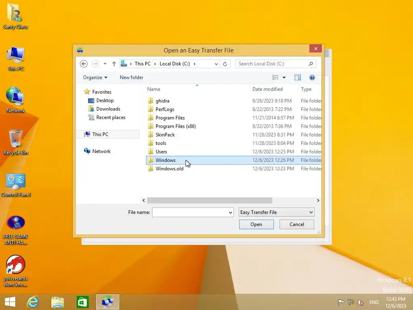This screenshot has width=413, height=310.
Task: Click Windows Easy Transfer taskbar icon
Action: (x=107, y=302)
